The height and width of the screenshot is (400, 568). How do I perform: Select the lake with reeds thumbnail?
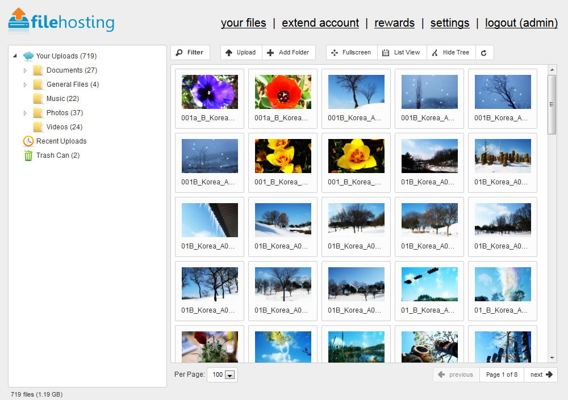[356, 347]
